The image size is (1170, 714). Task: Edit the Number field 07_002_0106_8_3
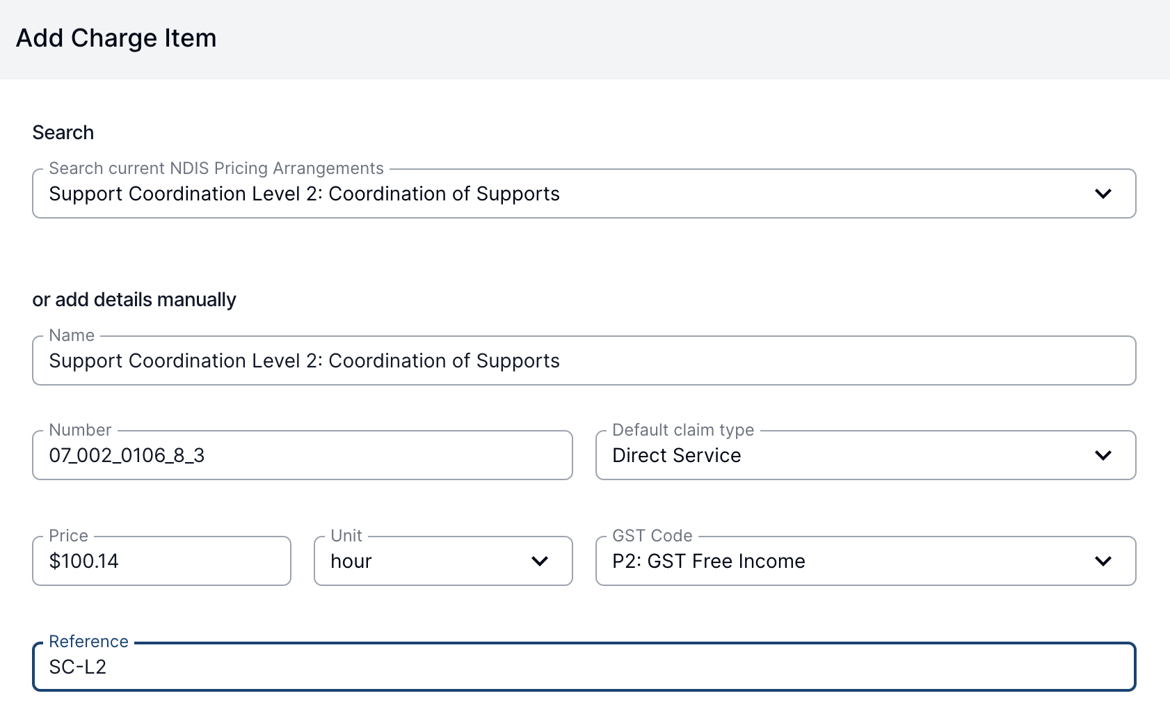click(303, 455)
